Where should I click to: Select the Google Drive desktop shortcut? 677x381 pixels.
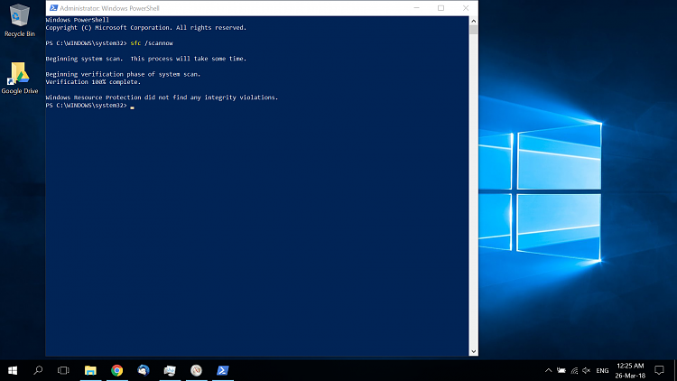pos(20,79)
